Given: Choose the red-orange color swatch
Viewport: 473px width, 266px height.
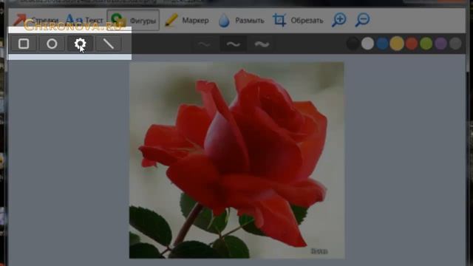Looking at the screenshot, I should pyautogui.click(x=412, y=44).
